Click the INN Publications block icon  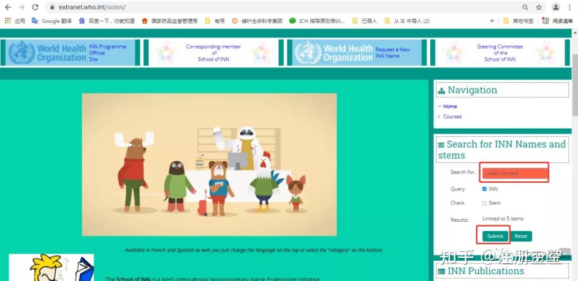[x=441, y=272]
